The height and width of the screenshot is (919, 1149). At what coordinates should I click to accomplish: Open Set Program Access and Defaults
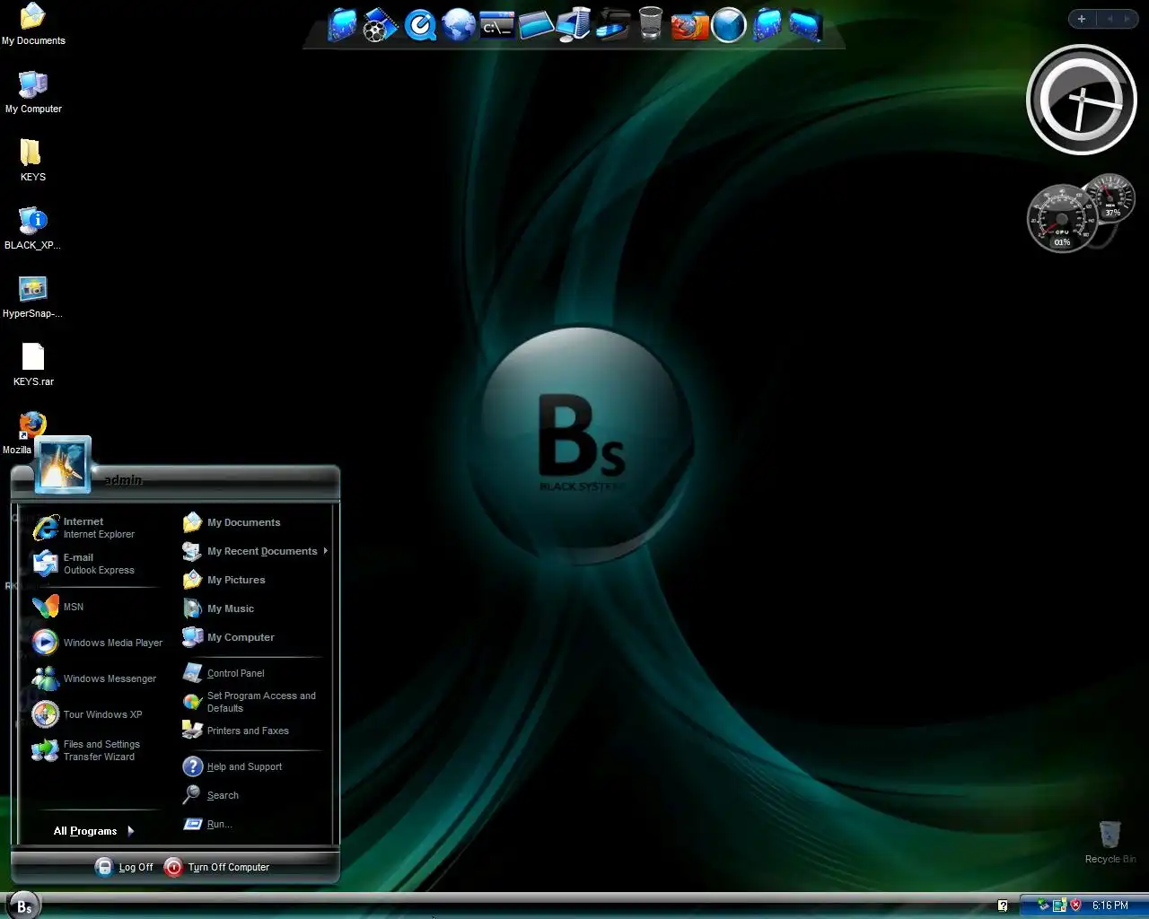[255, 702]
